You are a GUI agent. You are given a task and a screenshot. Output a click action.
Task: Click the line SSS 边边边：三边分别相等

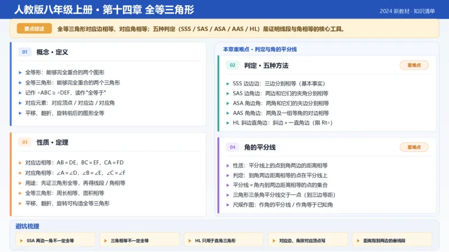pos(279,83)
